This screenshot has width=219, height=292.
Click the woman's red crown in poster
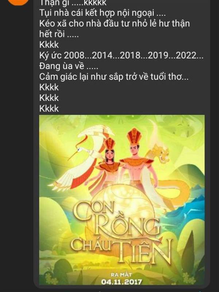pyautogui.click(x=110, y=143)
